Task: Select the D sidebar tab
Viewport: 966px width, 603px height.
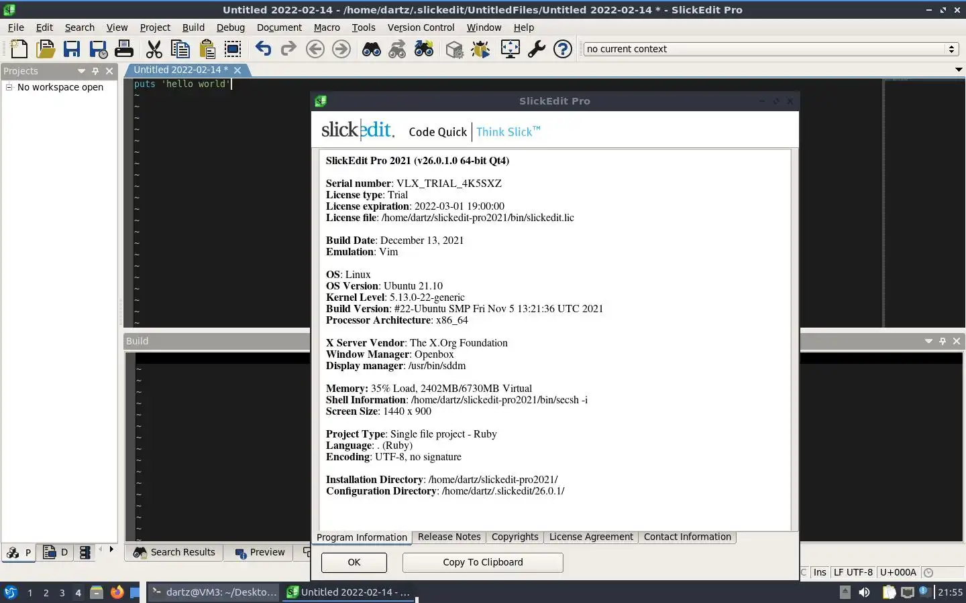Action: pos(56,552)
